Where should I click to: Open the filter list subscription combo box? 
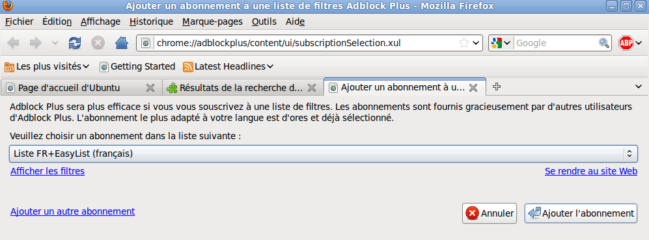[x=324, y=153]
